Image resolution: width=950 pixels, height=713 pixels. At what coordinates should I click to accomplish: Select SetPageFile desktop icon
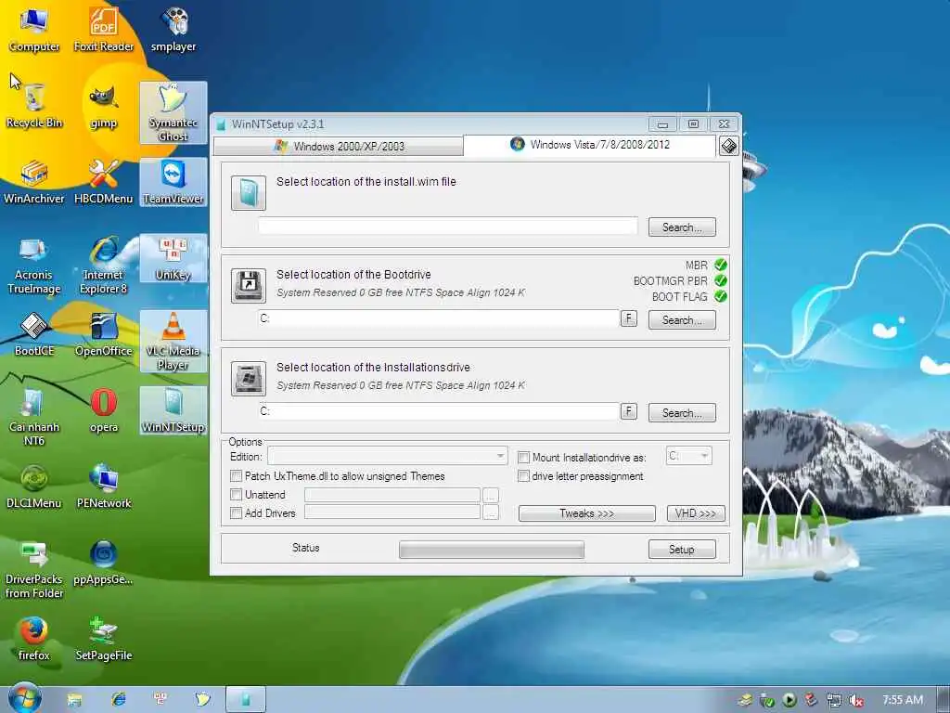[x=104, y=639]
